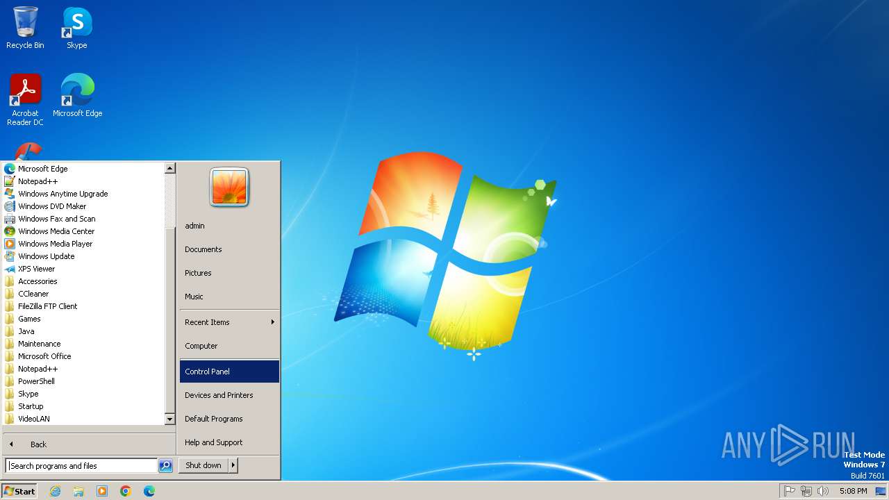
Task: Open Chrome on the taskbar
Action: click(x=126, y=491)
